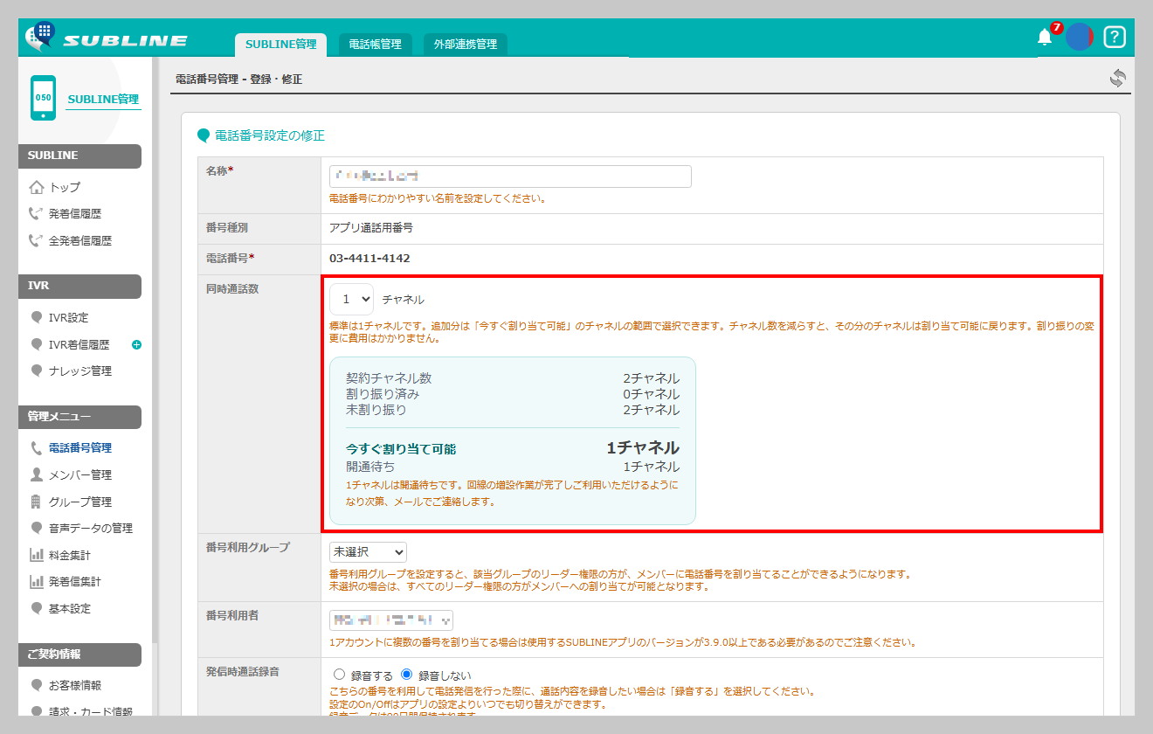Select the 録音しない radio button
The width and height of the screenshot is (1153, 734).
click(x=406, y=675)
